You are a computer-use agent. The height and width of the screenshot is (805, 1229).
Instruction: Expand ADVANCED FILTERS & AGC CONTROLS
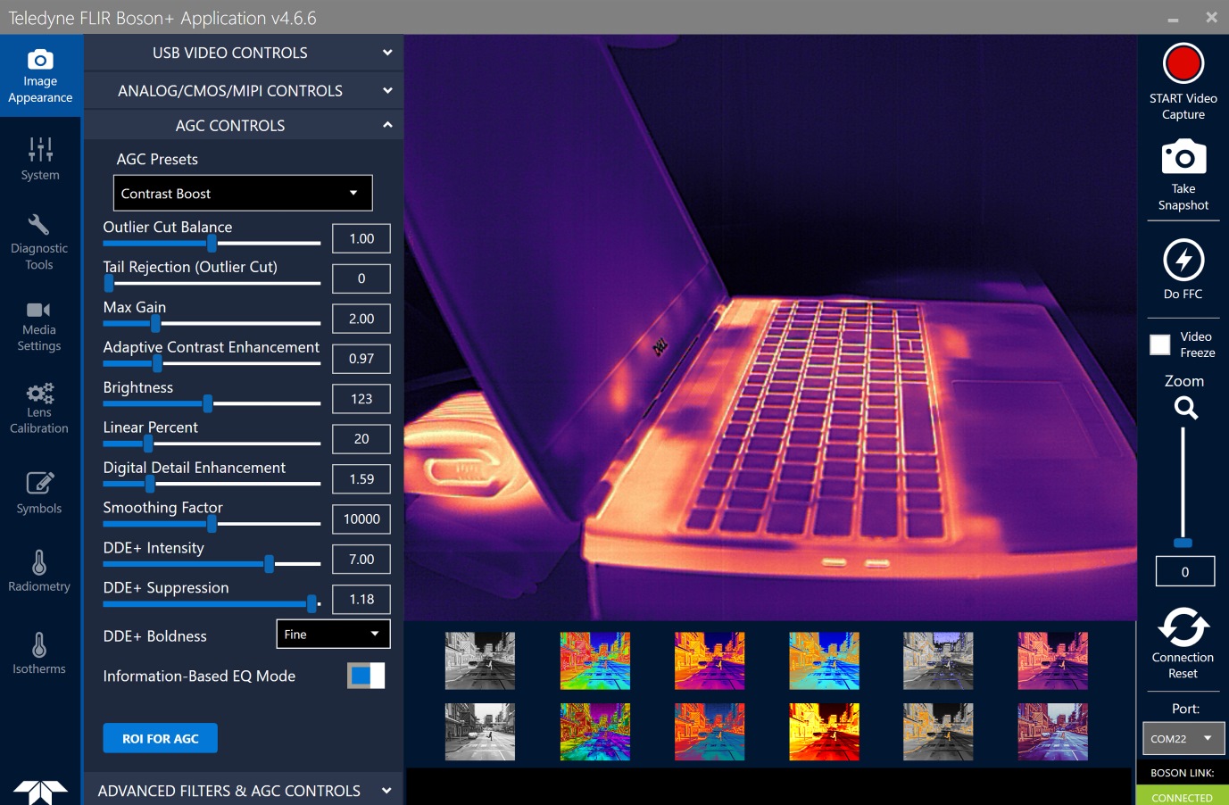244,790
